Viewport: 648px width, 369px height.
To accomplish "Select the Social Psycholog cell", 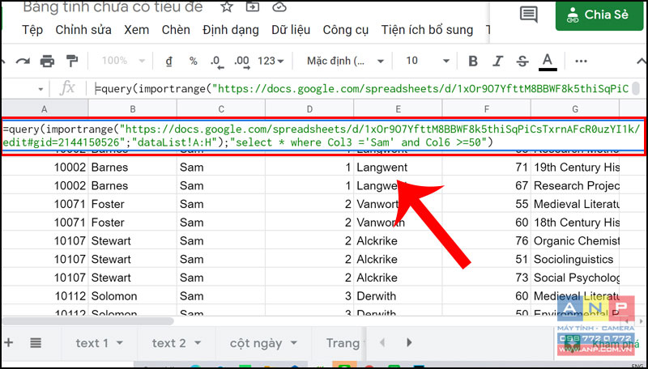I will (x=575, y=278).
